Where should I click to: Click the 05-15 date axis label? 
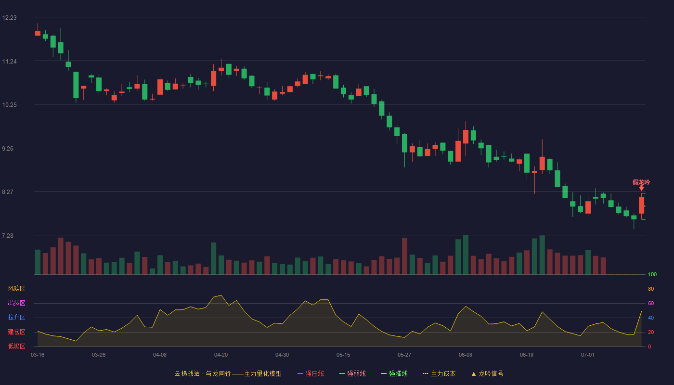tap(343, 355)
